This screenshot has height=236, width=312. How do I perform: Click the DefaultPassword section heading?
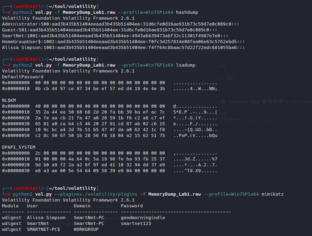tap(23, 77)
